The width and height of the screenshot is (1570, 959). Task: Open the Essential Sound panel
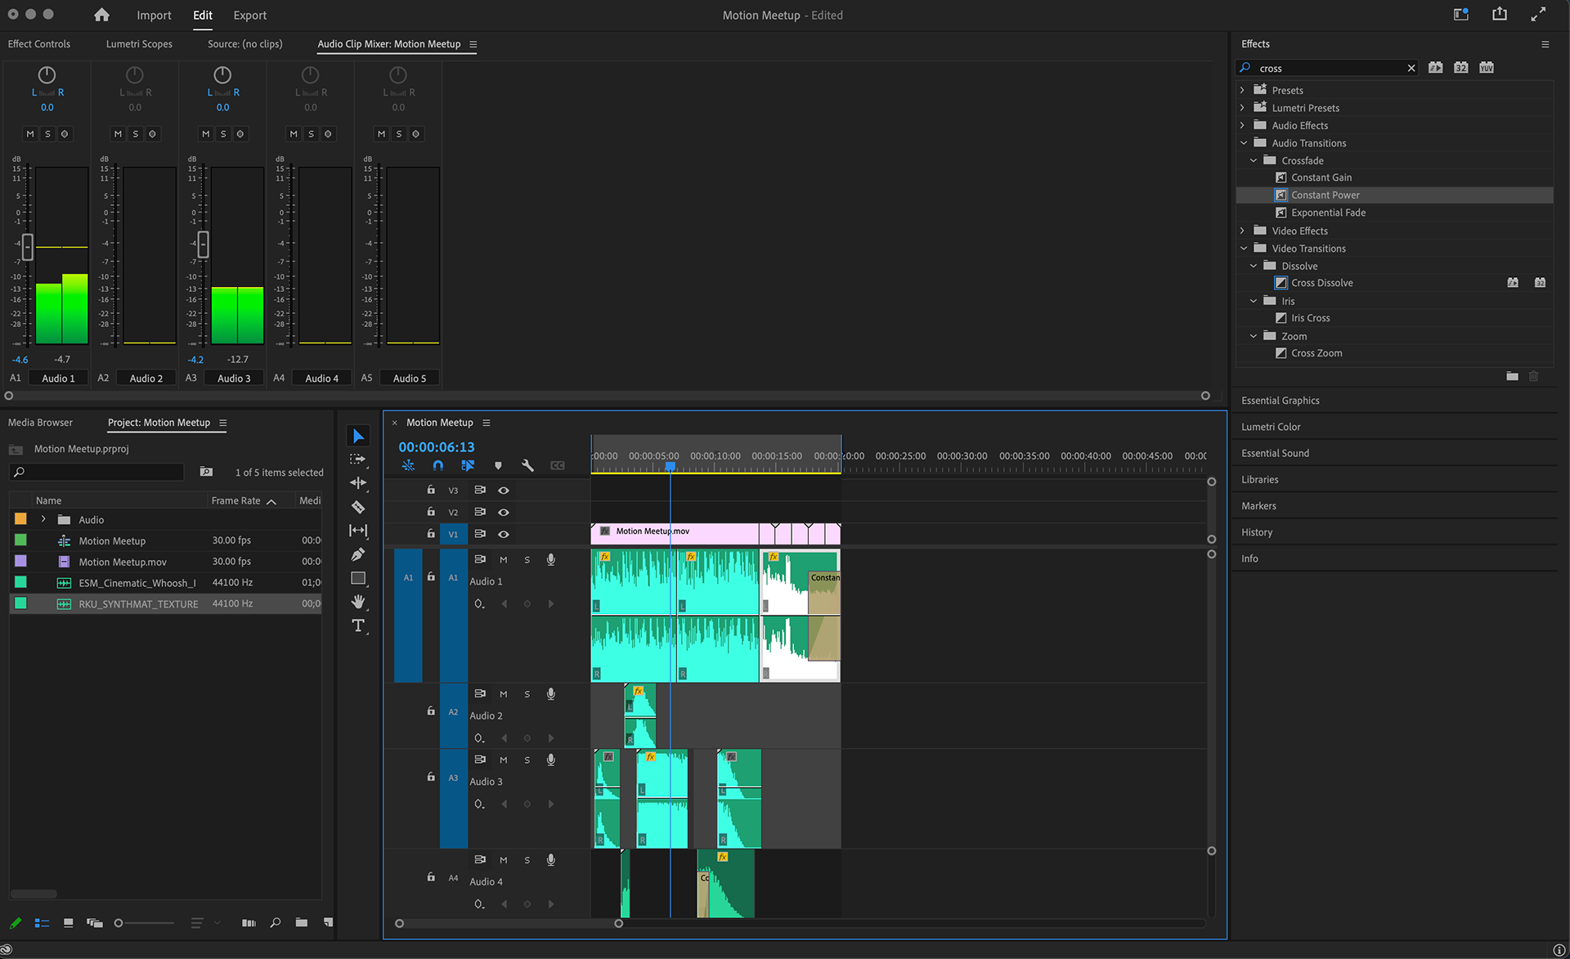(x=1275, y=453)
